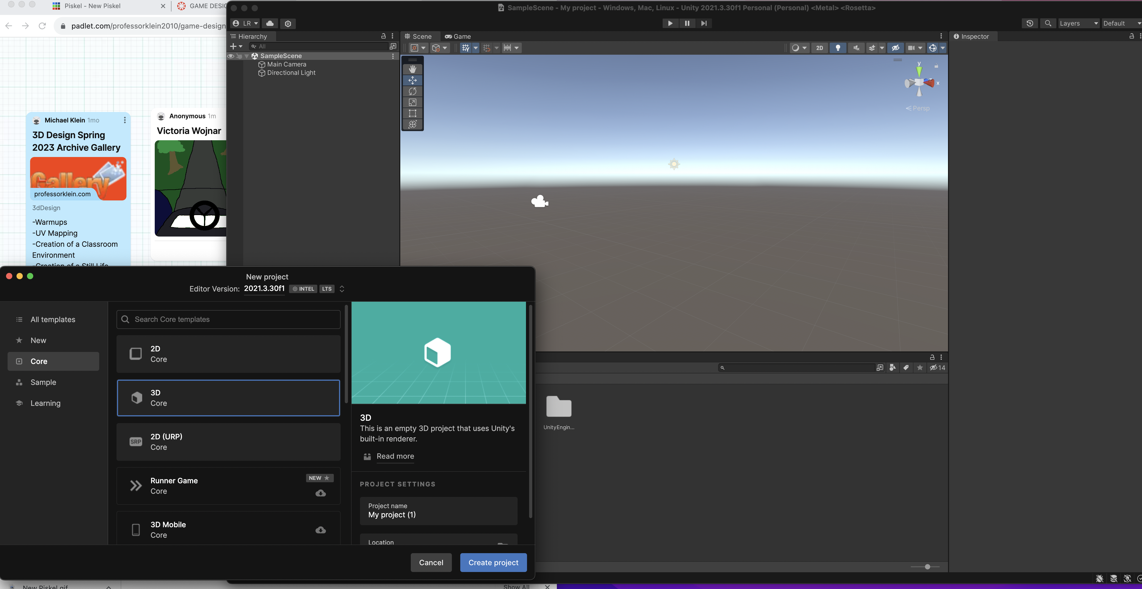Viewport: 1142px width, 589px height.
Task: Click the cache server icon in status bar
Action: point(1114,578)
